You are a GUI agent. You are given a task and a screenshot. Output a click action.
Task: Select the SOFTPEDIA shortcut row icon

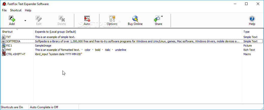click(x=4, y=41)
